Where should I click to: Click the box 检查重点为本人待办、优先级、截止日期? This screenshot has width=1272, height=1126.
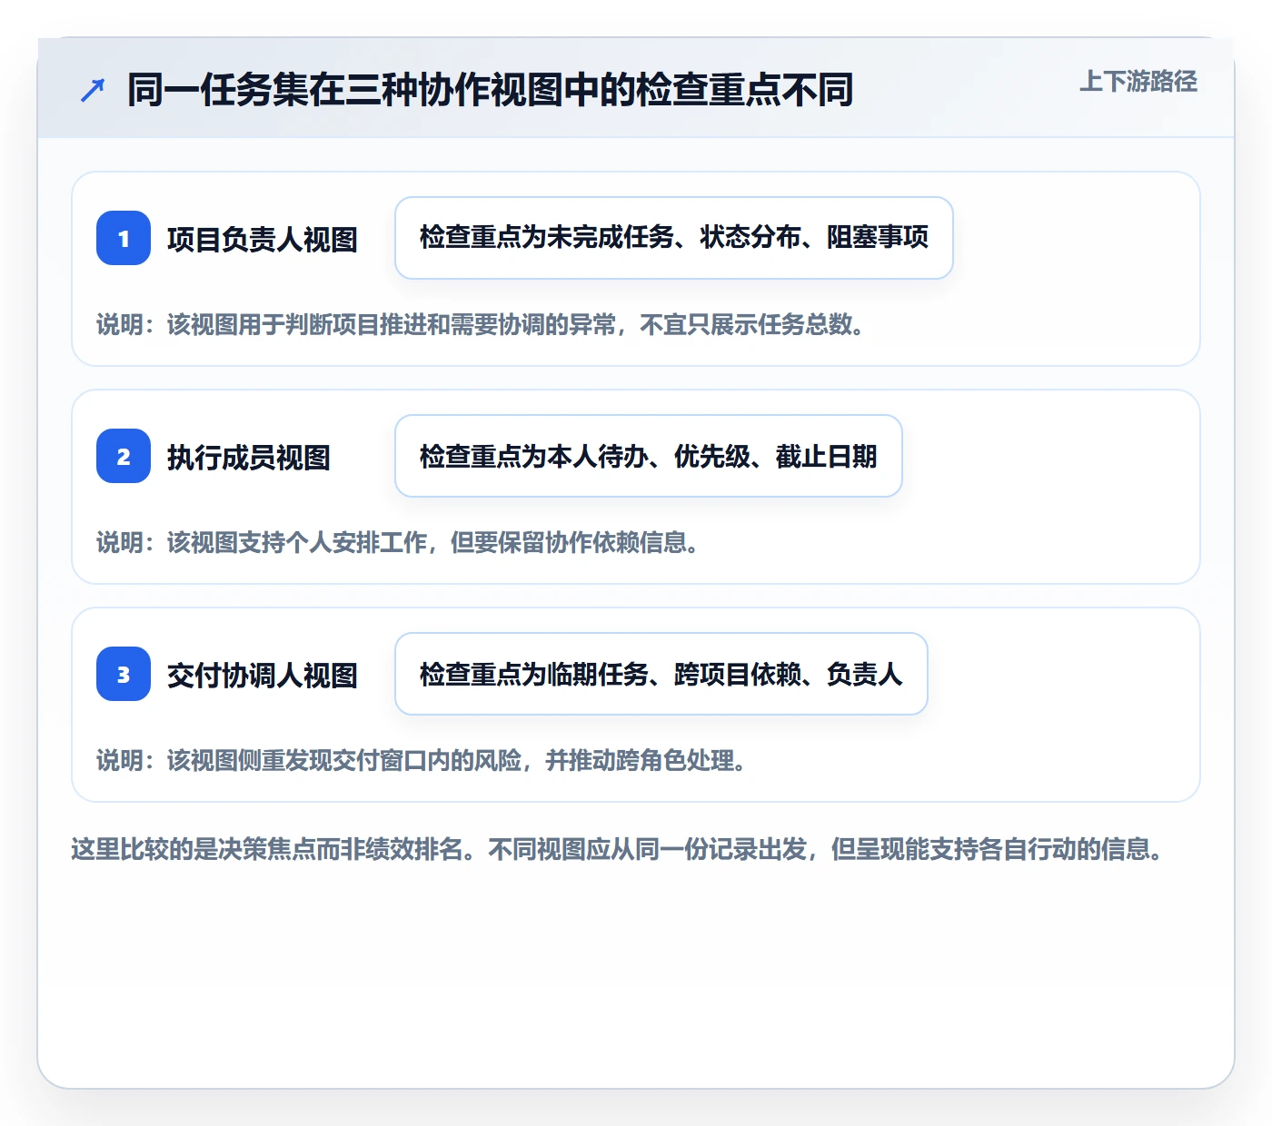649,456
